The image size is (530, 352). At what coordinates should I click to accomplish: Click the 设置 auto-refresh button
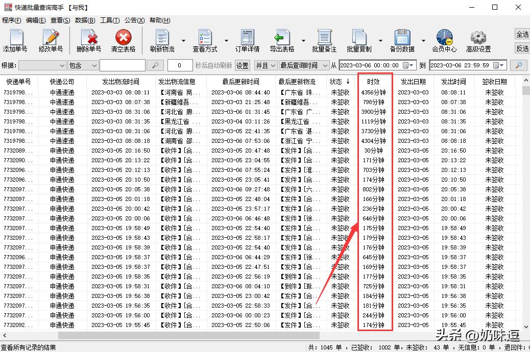pos(242,65)
